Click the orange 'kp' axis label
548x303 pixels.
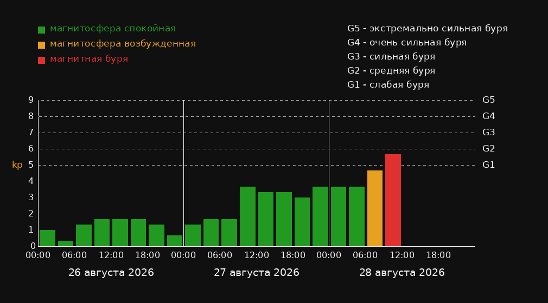17,165
